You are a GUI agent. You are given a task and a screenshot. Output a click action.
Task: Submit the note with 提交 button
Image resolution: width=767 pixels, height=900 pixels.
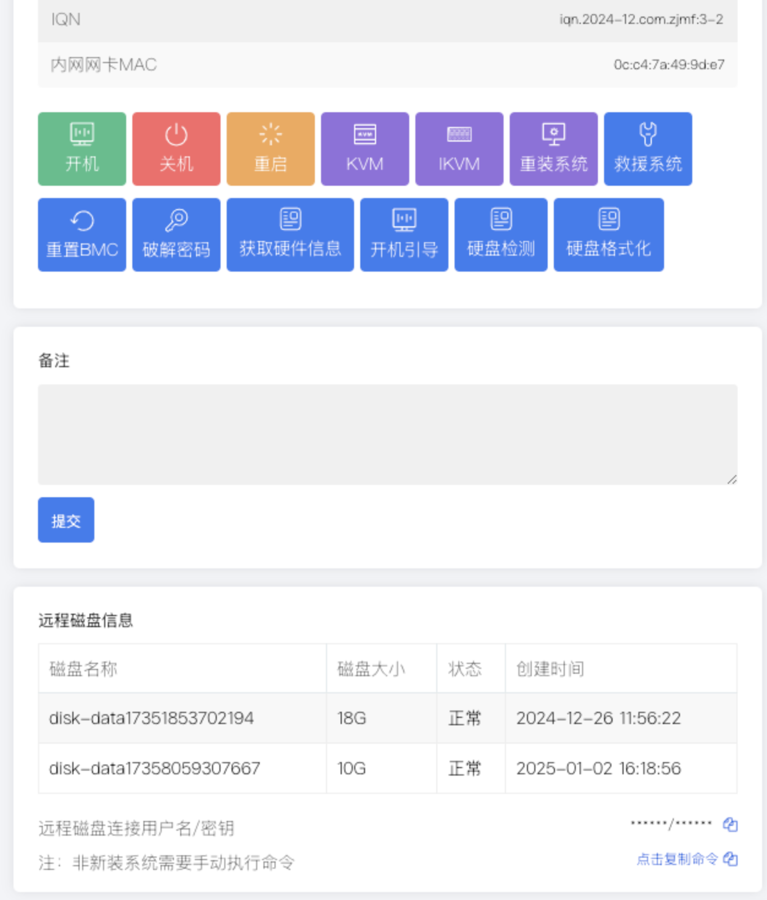(x=66, y=520)
